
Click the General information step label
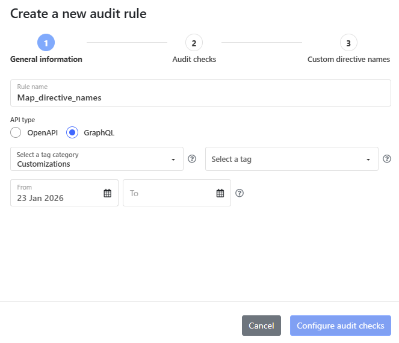pyautogui.click(x=46, y=59)
